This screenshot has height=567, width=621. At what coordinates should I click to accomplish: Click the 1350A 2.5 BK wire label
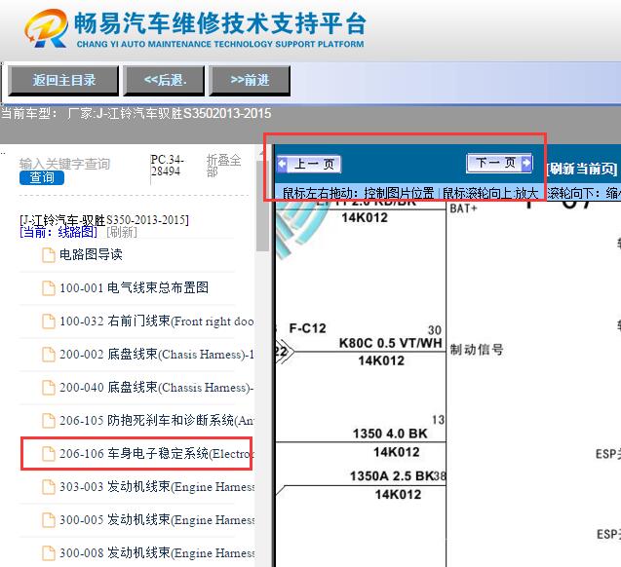tap(392, 476)
